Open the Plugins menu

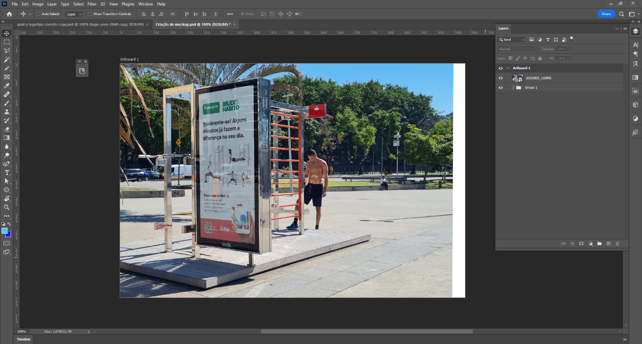pyautogui.click(x=128, y=4)
